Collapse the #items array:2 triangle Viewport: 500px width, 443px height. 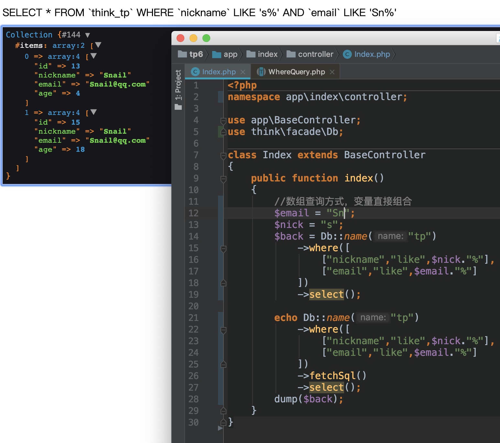98,45
